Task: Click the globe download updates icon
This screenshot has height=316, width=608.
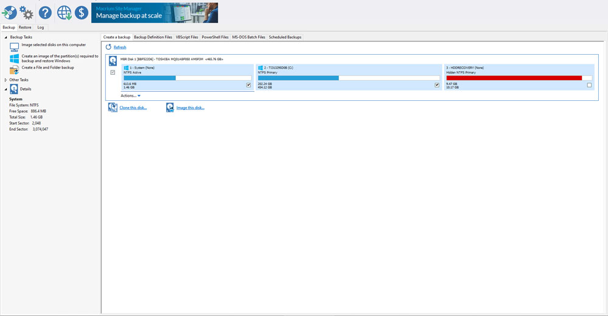Action: [x=65, y=13]
